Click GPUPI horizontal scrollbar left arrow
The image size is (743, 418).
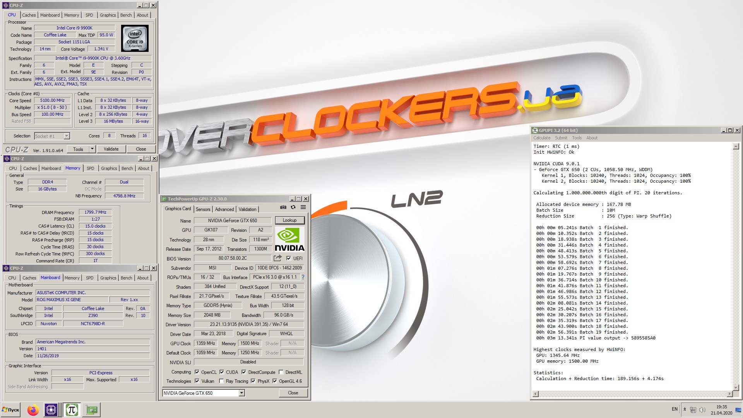[536, 394]
